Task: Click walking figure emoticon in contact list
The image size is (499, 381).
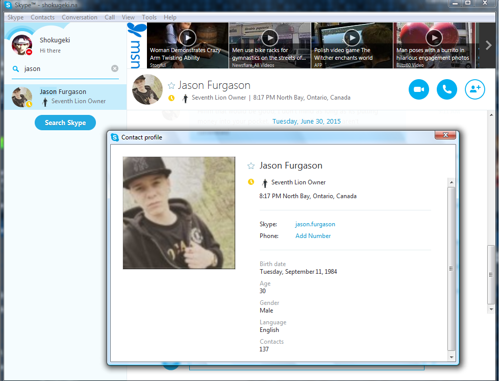Action: coord(45,102)
